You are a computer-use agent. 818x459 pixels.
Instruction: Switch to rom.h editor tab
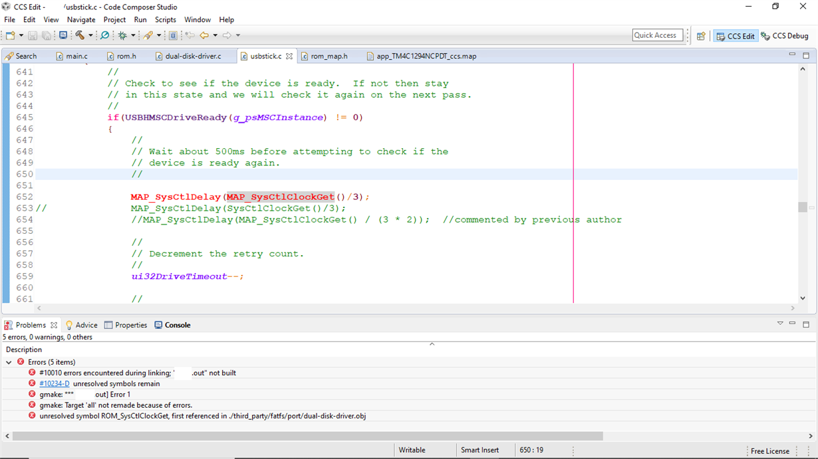click(121, 56)
